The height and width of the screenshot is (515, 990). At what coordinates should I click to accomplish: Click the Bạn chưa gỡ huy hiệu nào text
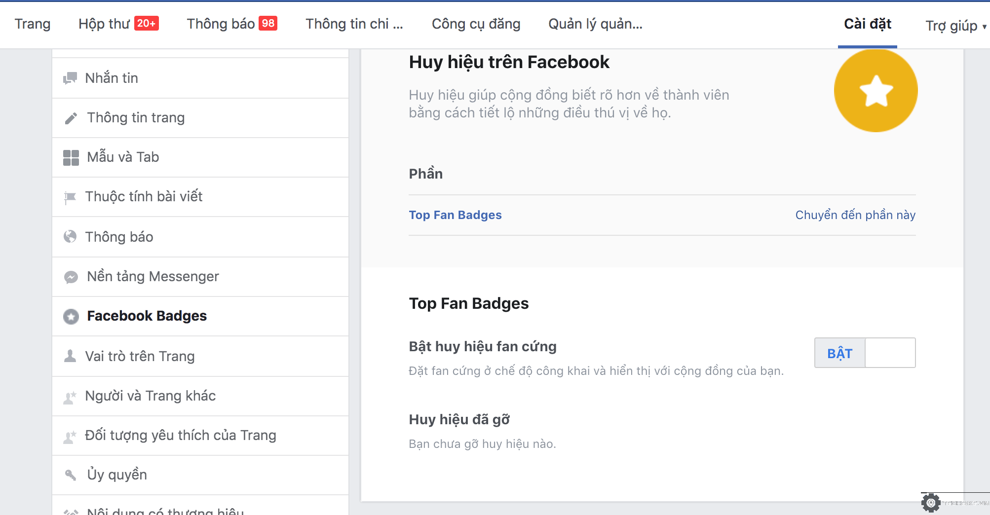click(x=482, y=444)
